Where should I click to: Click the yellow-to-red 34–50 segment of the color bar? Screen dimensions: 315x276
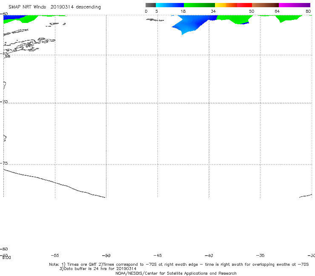point(233,5)
